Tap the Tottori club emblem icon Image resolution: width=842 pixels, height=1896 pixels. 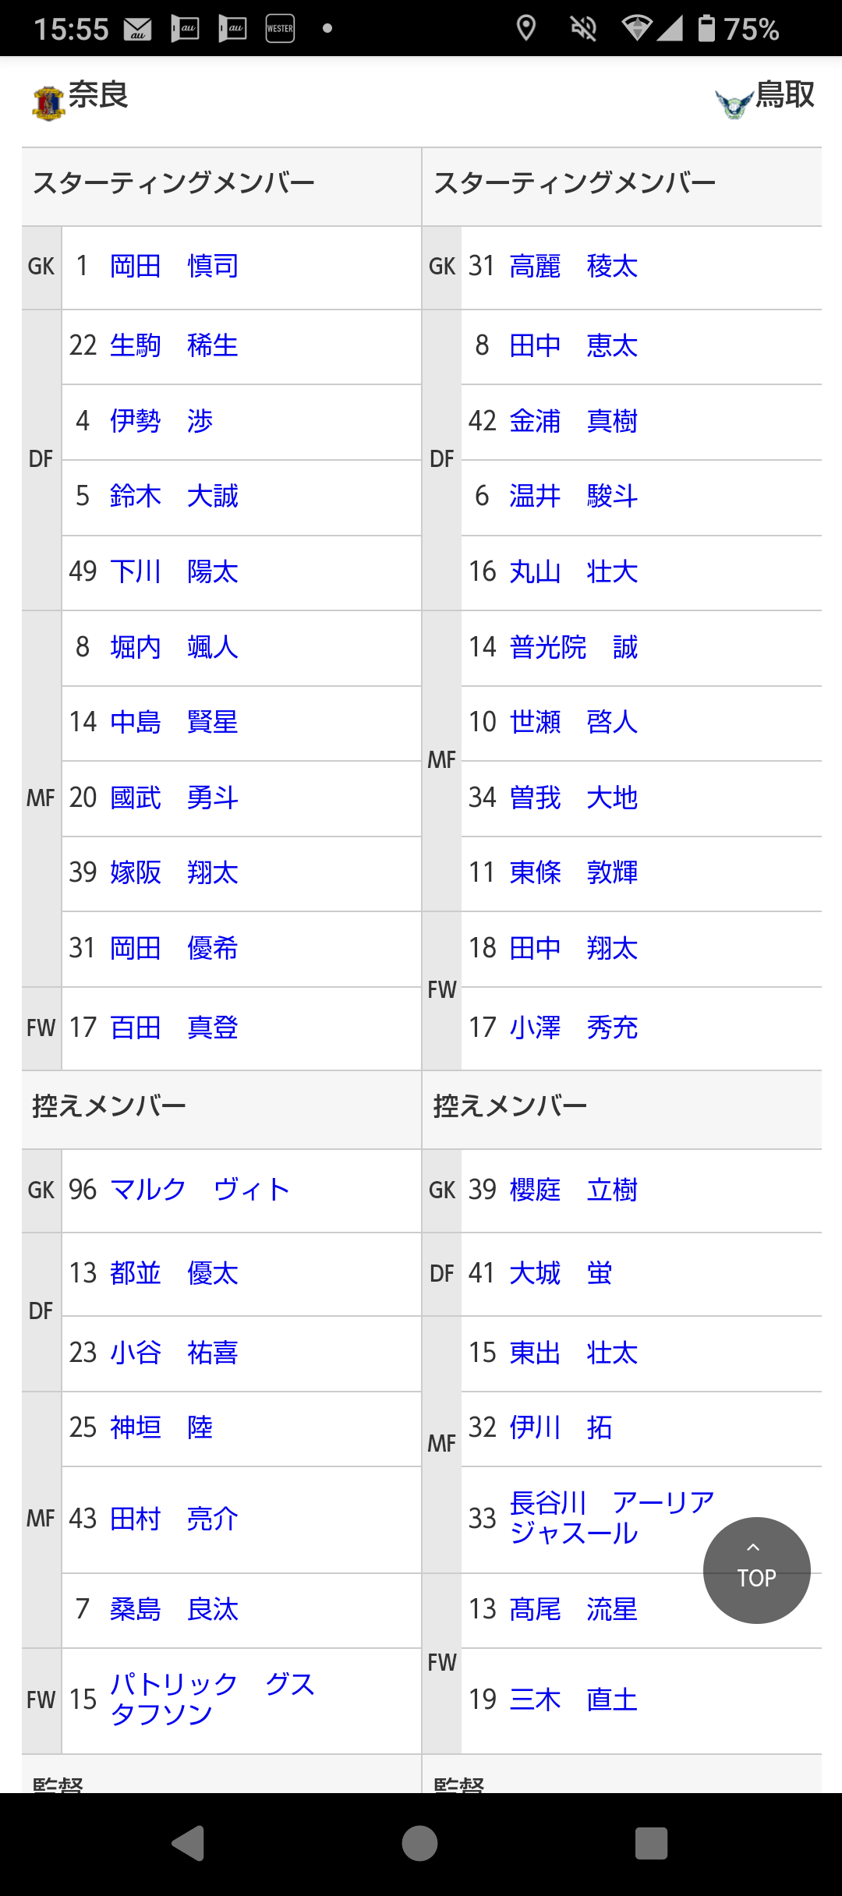click(734, 103)
